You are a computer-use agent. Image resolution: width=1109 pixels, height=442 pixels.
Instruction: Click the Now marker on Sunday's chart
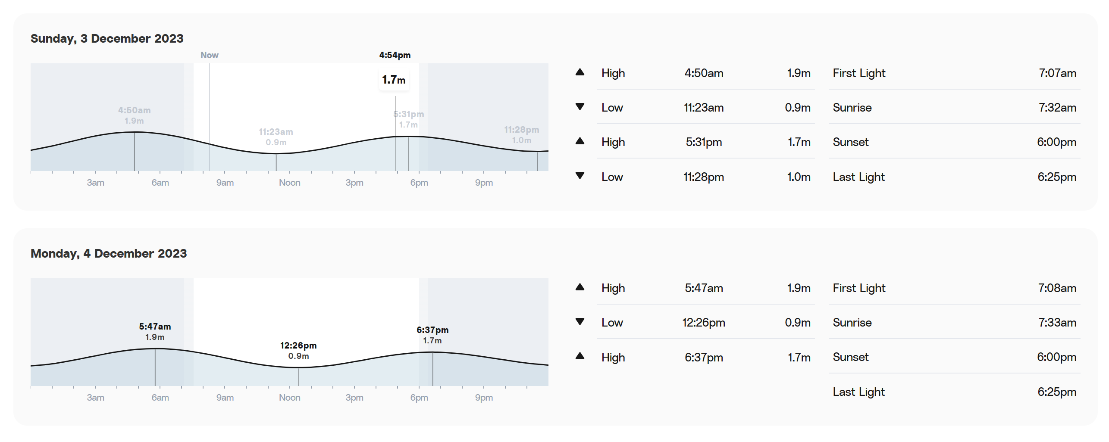pos(209,55)
